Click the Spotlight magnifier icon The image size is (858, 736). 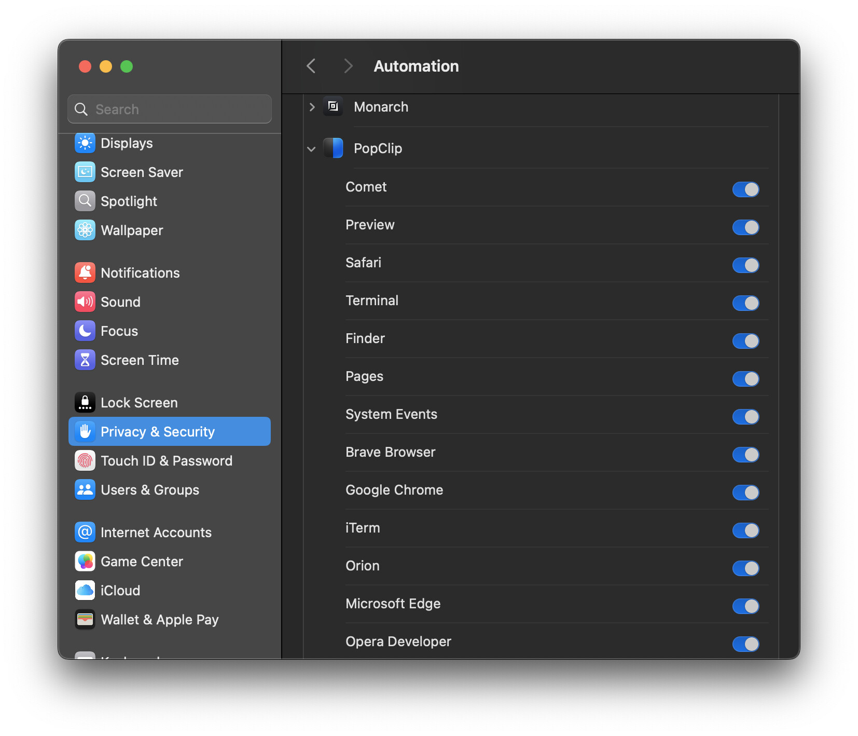pos(85,201)
